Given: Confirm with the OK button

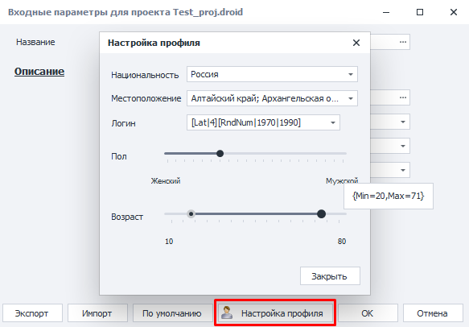Looking at the screenshot, I should point(368,313).
